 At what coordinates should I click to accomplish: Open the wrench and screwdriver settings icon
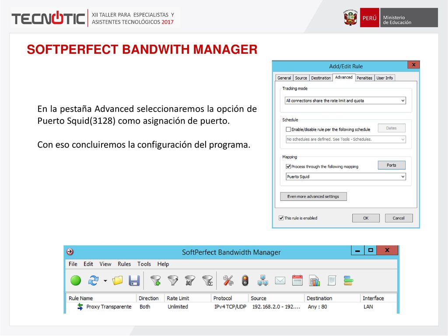(x=228, y=280)
